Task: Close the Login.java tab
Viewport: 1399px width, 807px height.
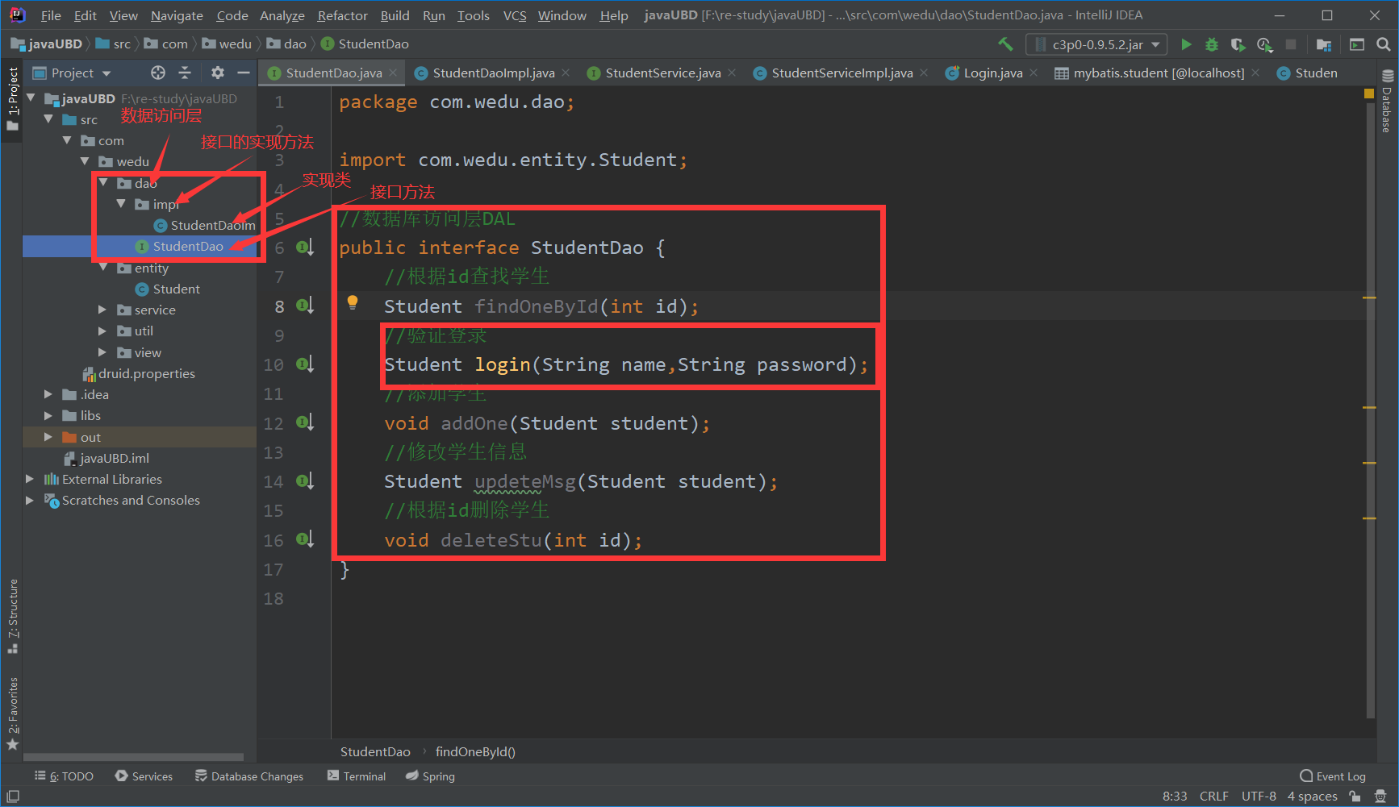Action: pos(1034,73)
